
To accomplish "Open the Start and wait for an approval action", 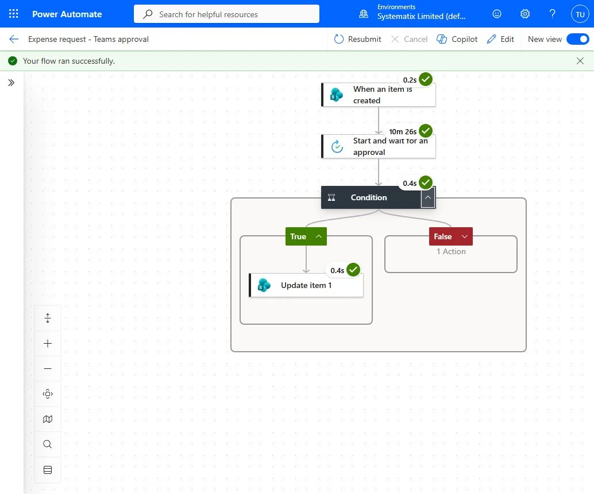I will coord(379,146).
